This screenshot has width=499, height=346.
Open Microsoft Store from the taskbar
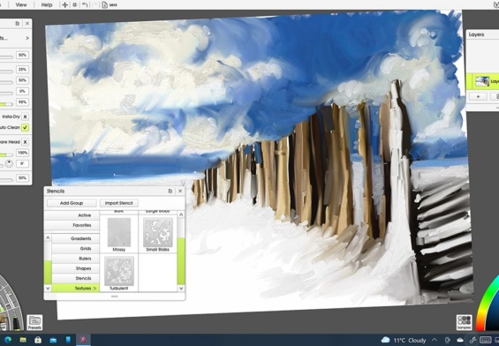click(38, 340)
